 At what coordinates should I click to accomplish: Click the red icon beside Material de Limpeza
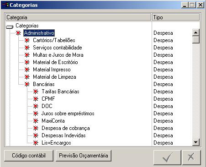point(27,77)
